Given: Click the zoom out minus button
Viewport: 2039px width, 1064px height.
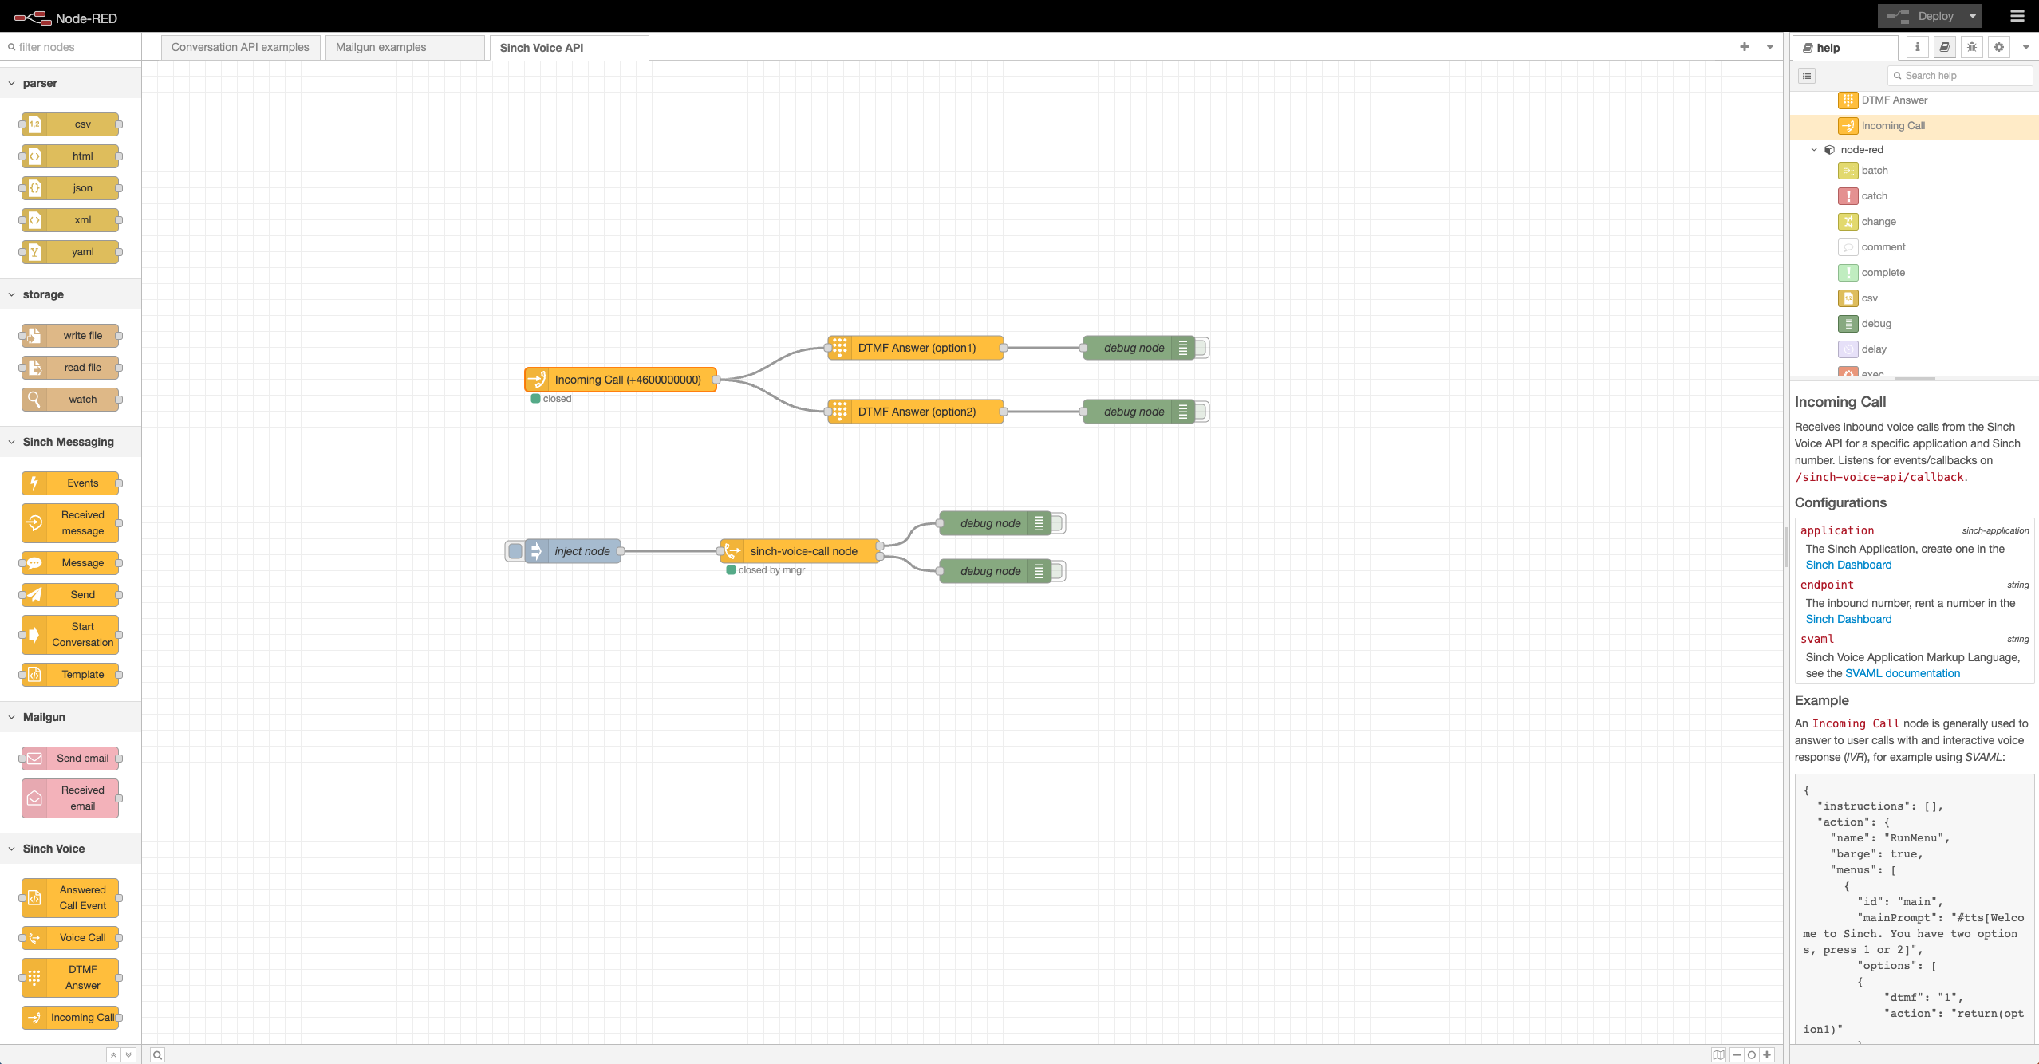Looking at the screenshot, I should 1737,1055.
